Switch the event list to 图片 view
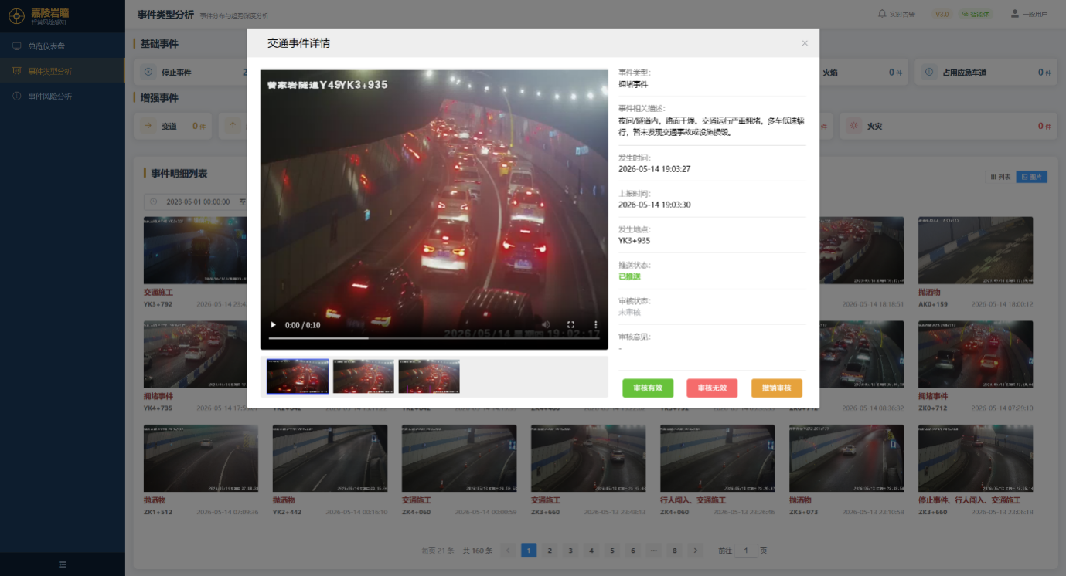Screen dimensions: 1066x576 pos(1031,177)
